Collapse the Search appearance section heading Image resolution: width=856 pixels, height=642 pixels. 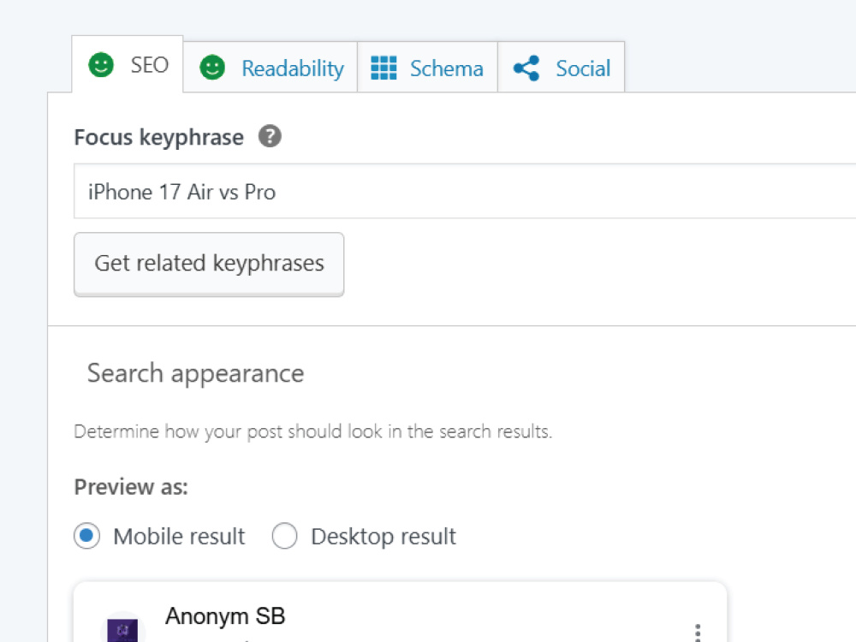[x=195, y=373]
